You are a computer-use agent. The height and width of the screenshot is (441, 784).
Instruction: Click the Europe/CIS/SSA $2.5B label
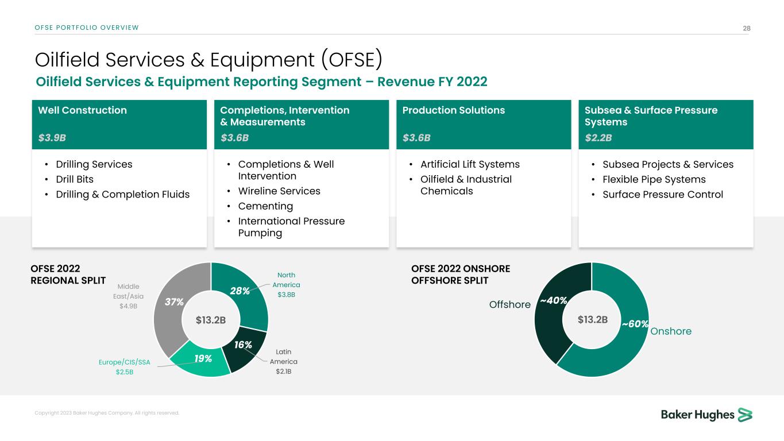click(x=125, y=367)
